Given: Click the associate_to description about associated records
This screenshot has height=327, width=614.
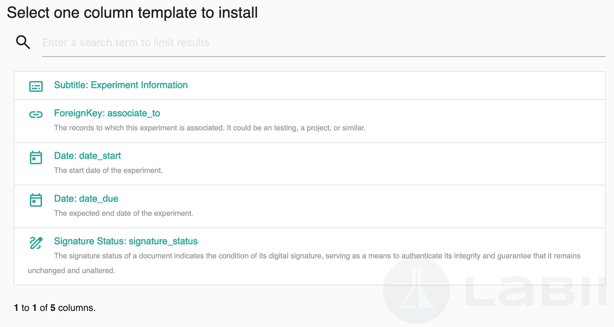Looking at the screenshot, I should pyautogui.click(x=210, y=128).
